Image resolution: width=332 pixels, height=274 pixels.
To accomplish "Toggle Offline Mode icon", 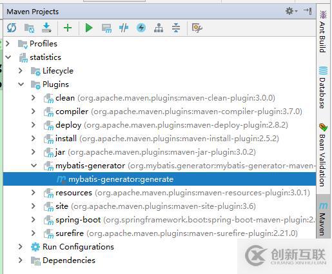I will tap(124, 28).
